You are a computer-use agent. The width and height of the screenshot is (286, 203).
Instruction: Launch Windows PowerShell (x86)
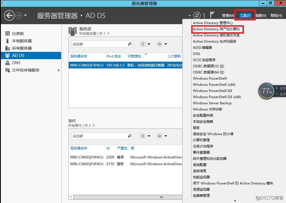(214, 85)
